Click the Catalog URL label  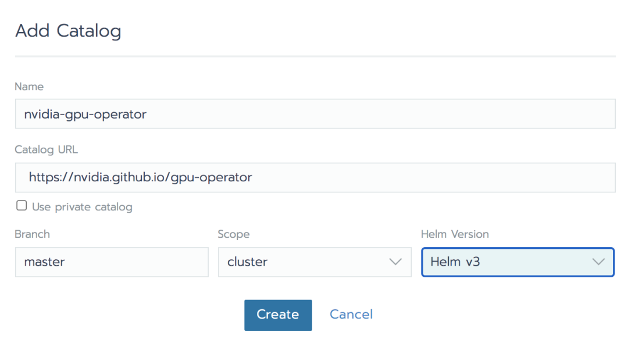click(x=47, y=149)
